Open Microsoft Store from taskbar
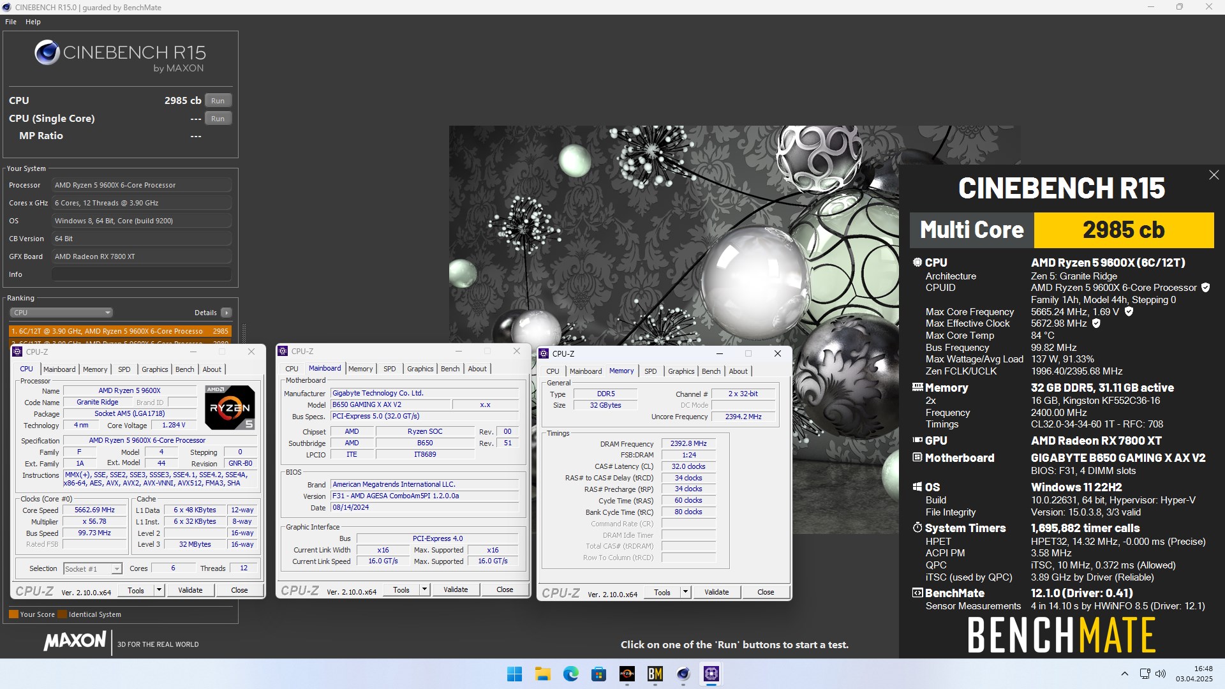1225x689 pixels. pyautogui.click(x=598, y=674)
